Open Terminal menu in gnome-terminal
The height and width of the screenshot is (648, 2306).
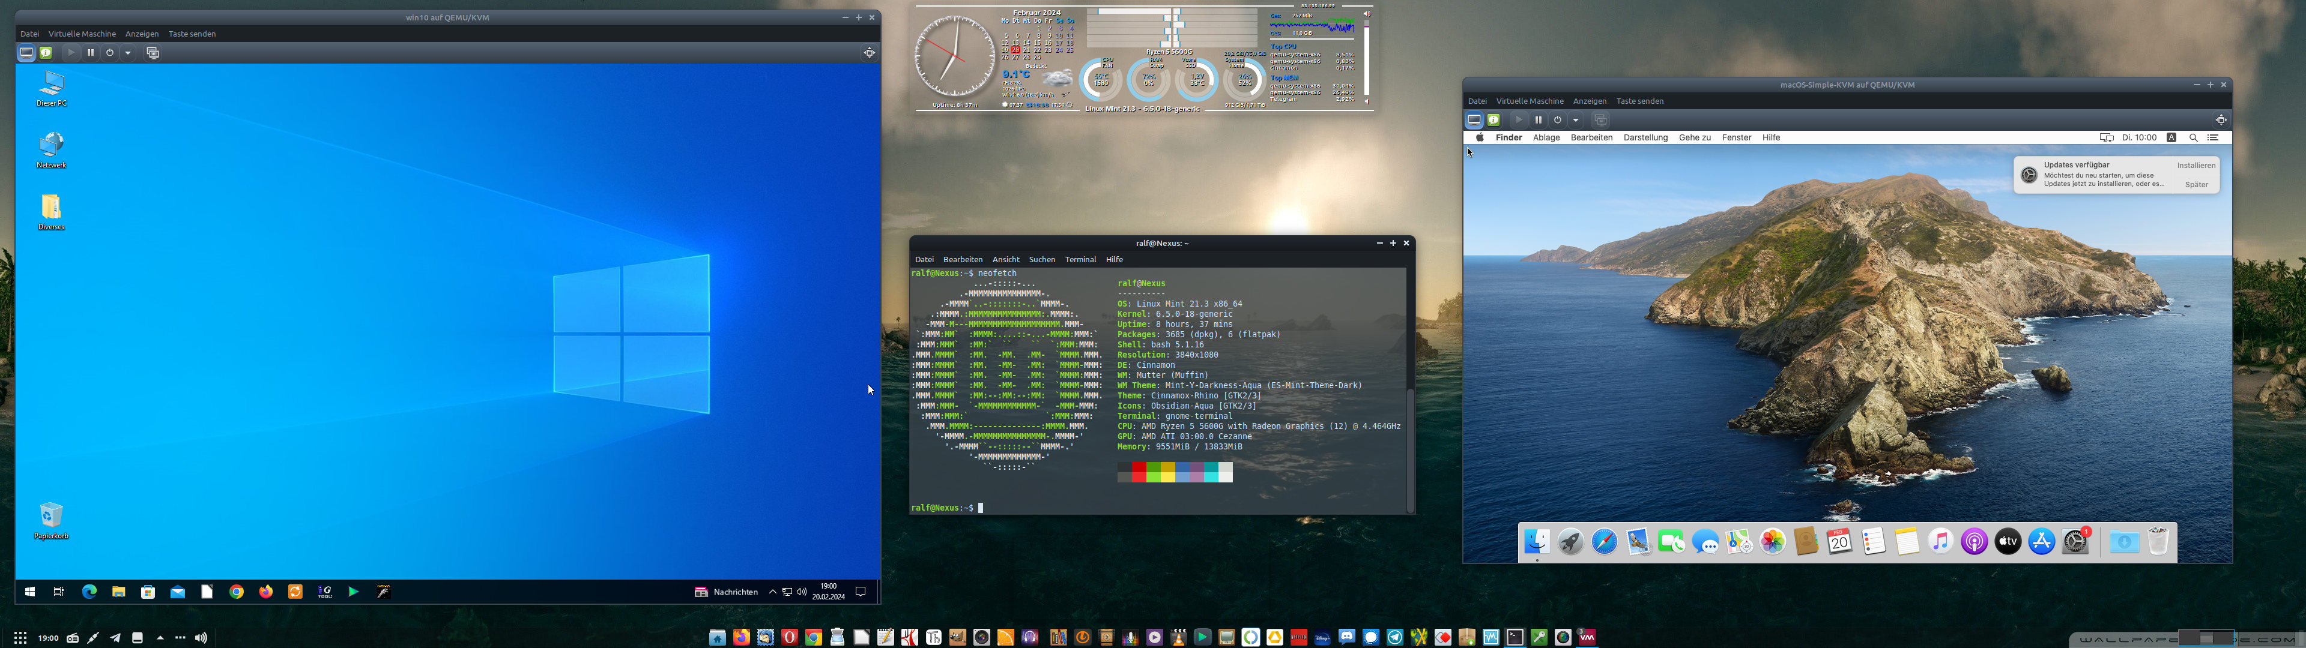pyautogui.click(x=1080, y=260)
